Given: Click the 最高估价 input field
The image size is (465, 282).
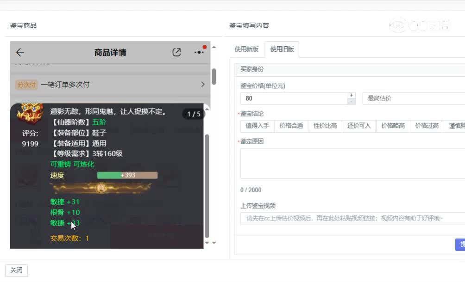Looking at the screenshot, I should pyautogui.click(x=414, y=98).
